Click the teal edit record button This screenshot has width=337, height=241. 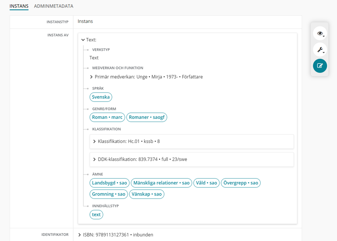coord(320,66)
